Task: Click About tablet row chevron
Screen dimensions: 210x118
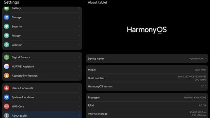Action: click(x=79, y=115)
